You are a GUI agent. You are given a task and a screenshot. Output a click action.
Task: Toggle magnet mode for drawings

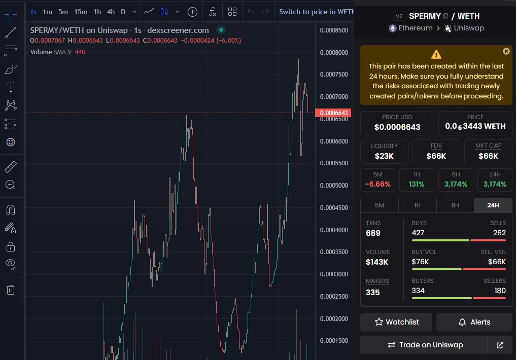(11, 210)
